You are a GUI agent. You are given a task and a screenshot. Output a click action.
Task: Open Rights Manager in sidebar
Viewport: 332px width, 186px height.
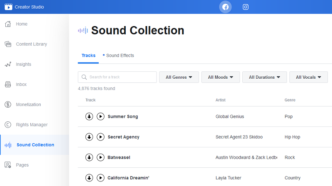point(32,125)
